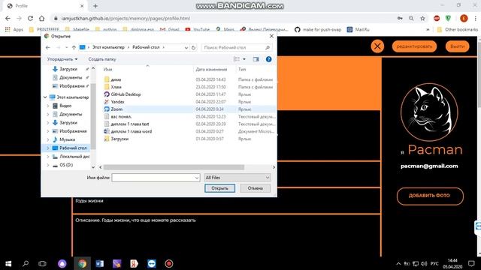Expand the OS (D:) drive node
481x270 pixels.
click(48, 165)
